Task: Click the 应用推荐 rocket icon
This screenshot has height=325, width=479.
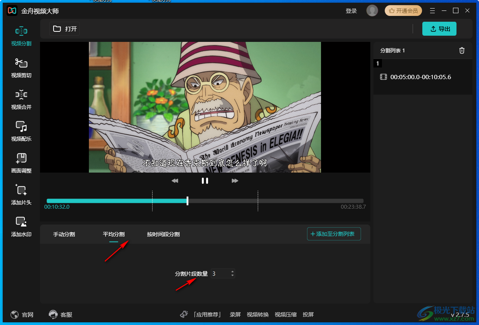Action: (x=184, y=315)
